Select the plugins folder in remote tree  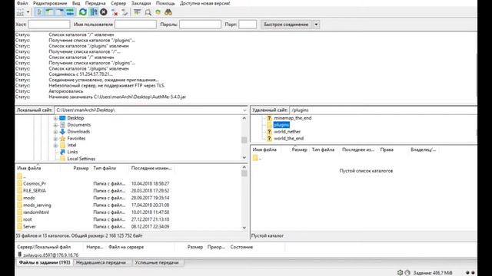click(281, 125)
